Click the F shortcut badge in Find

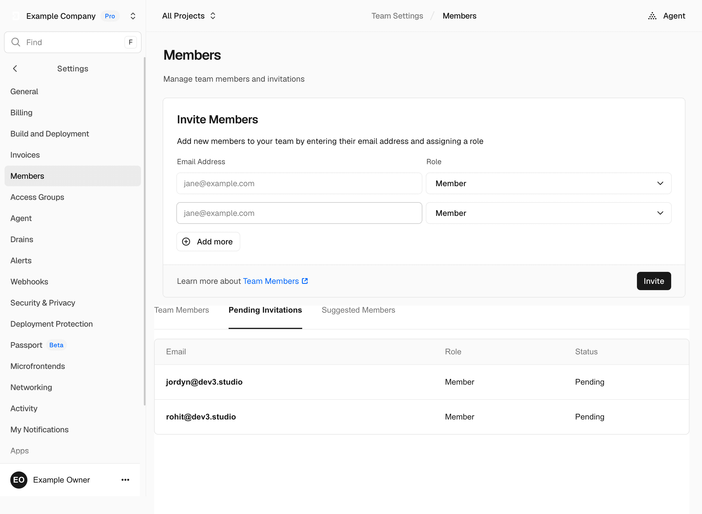tap(131, 42)
